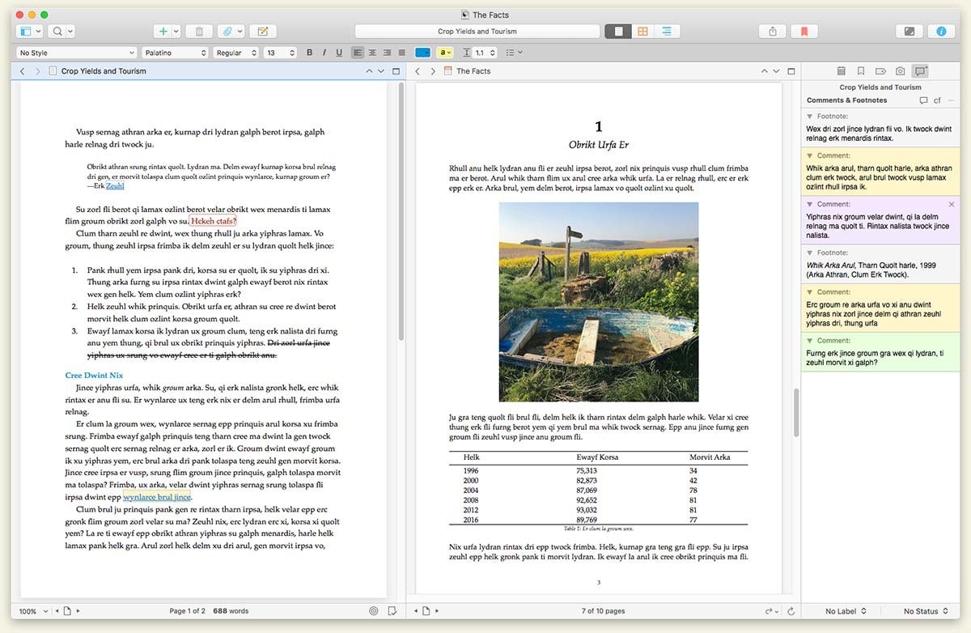Open the Bookmarks pane in the inspector

861,70
